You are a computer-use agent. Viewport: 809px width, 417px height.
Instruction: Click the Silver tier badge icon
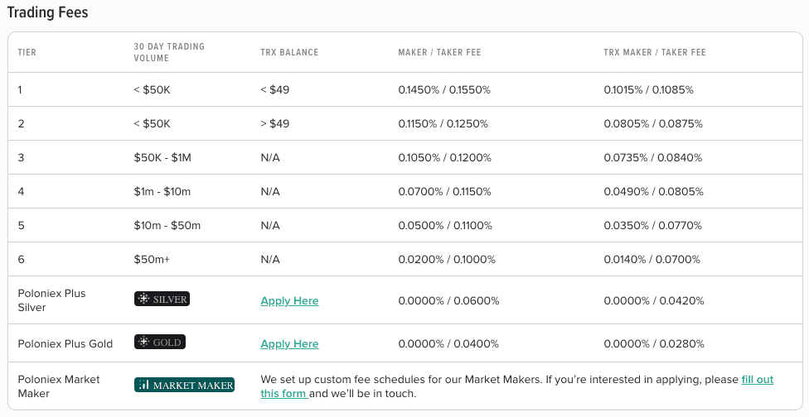click(x=162, y=300)
